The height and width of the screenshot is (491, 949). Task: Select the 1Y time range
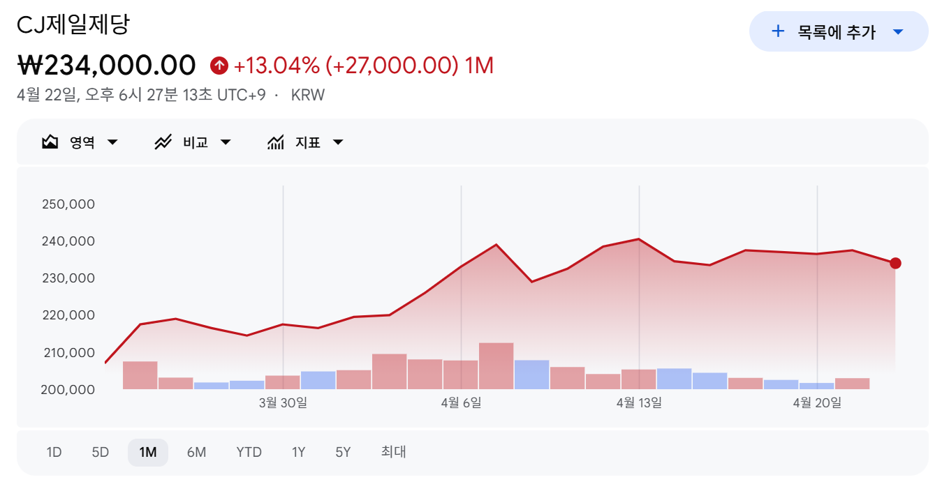click(x=298, y=452)
